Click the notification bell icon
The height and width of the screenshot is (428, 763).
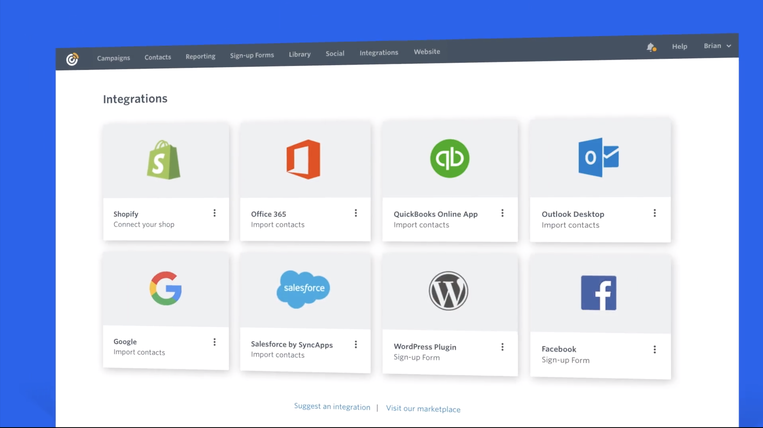651,47
